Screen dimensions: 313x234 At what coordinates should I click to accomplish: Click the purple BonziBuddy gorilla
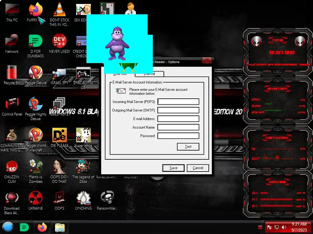[117, 43]
